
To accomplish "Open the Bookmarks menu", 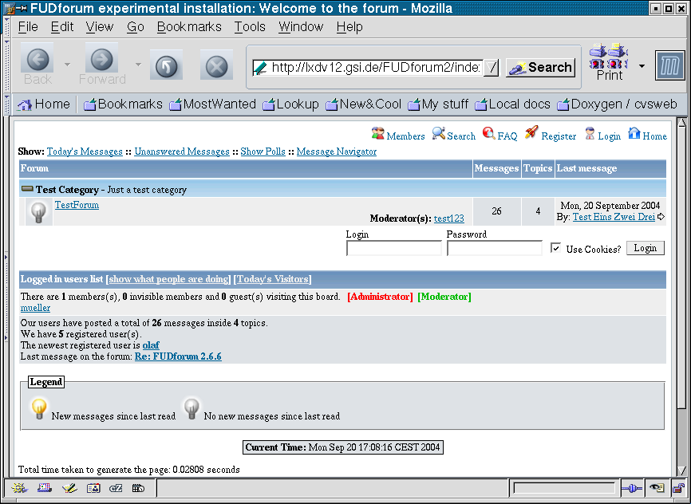I will [189, 26].
